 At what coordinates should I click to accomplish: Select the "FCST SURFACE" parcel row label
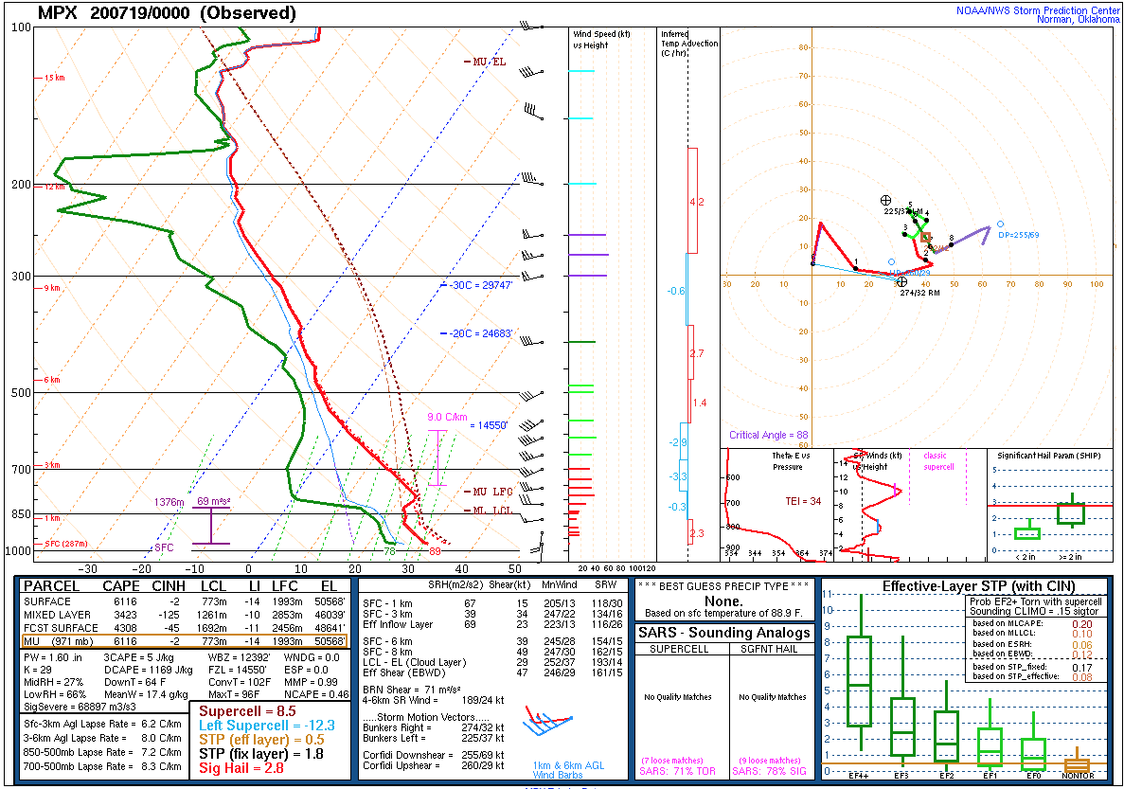[61, 628]
